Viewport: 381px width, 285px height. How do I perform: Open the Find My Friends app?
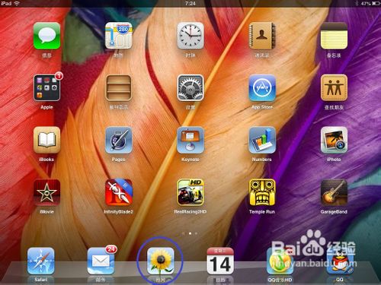[334, 88]
